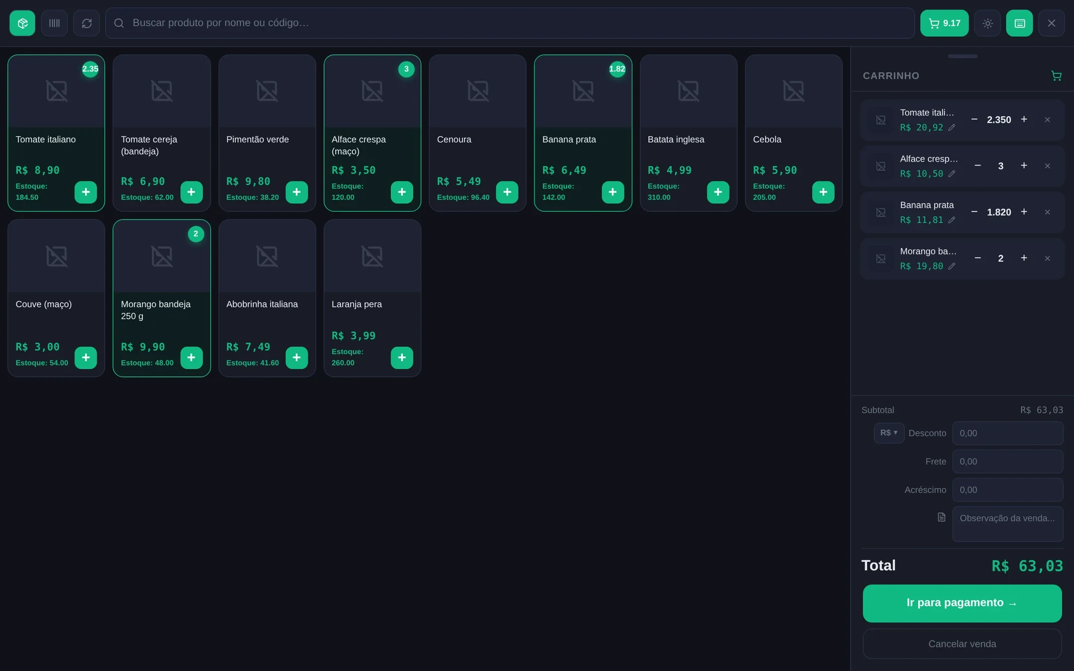Toggle the keyboard shortcuts button
The image size is (1074, 671).
[x=1019, y=23]
